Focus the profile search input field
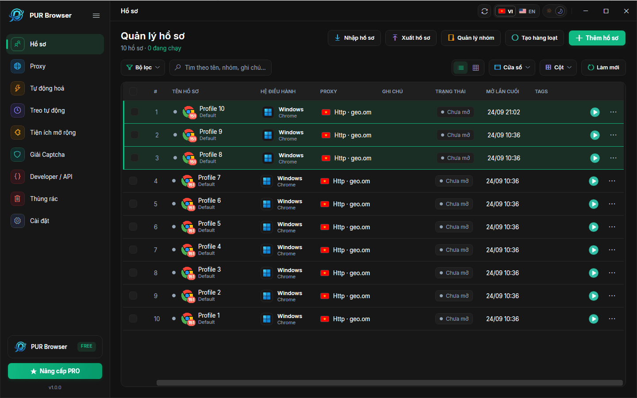637x398 pixels. pos(220,68)
